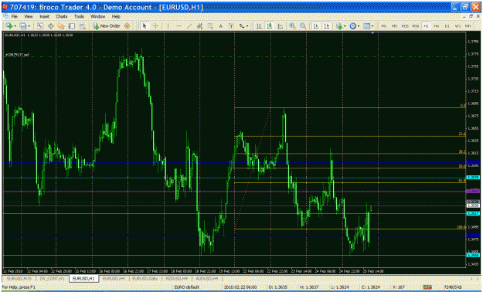Open the File menu
The height and width of the screenshot is (292, 483).
click(x=15, y=16)
